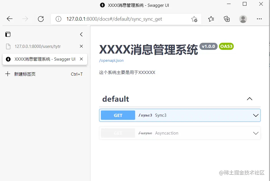Image resolution: width=270 pixels, height=181 pixels.
Task: Collapse the vertical tabs pane
Action: click(81, 35)
